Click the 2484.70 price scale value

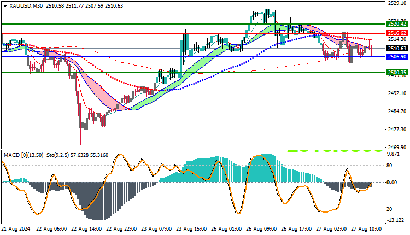pyautogui.click(x=397, y=111)
